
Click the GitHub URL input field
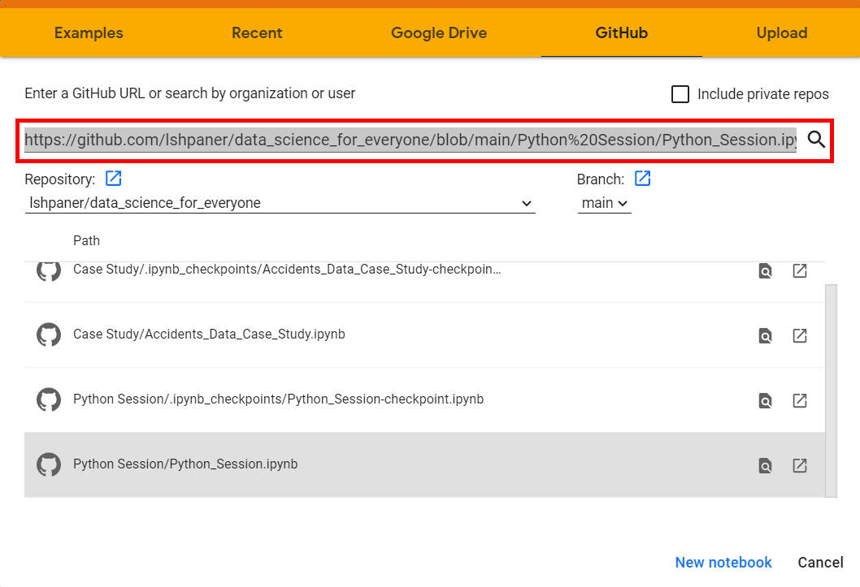(410, 140)
